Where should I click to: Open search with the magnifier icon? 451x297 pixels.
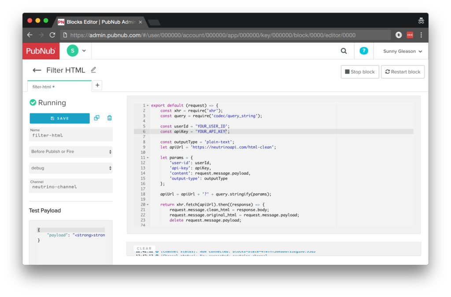point(344,51)
